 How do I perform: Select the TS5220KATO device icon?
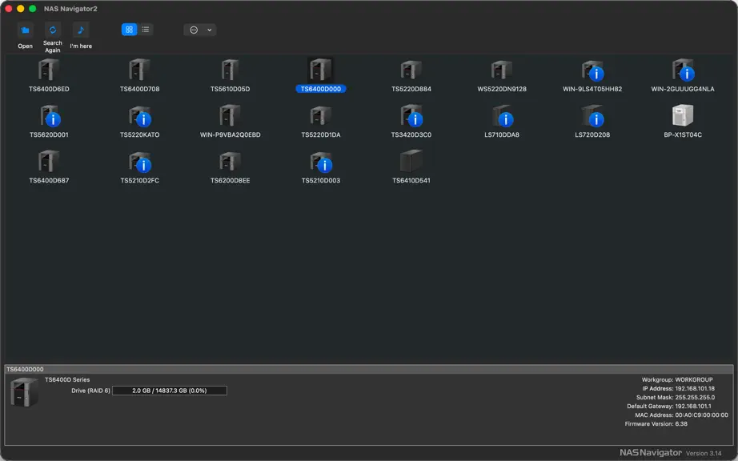(x=139, y=116)
